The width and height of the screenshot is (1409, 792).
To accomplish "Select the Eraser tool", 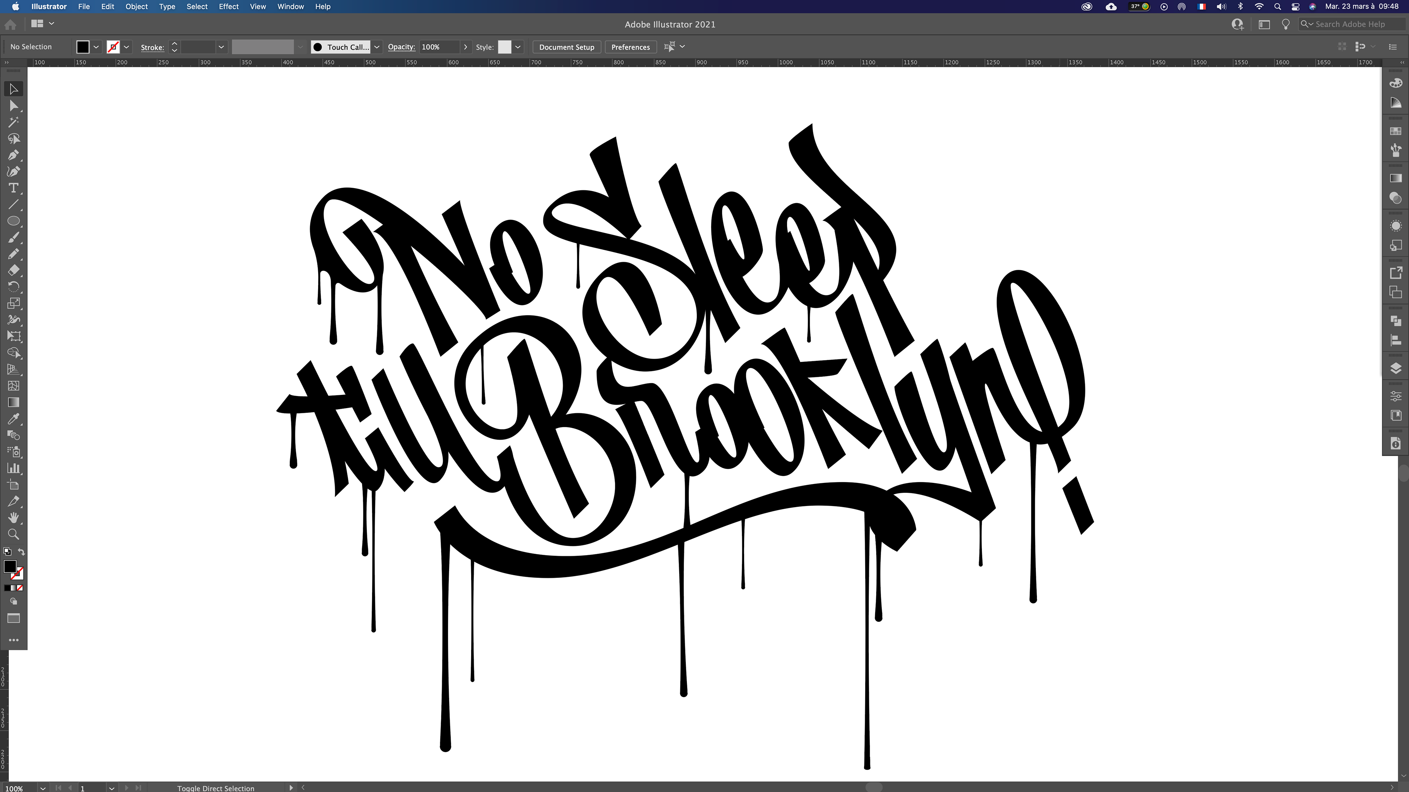I will click(x=14, y=270).
